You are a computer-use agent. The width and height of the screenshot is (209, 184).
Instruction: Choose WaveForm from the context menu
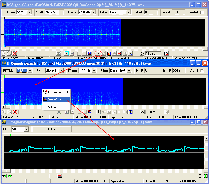coord(55,99)
